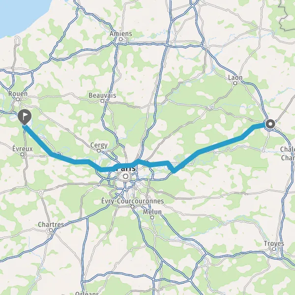Click the Orléans label at bottom

pos(87,293)
